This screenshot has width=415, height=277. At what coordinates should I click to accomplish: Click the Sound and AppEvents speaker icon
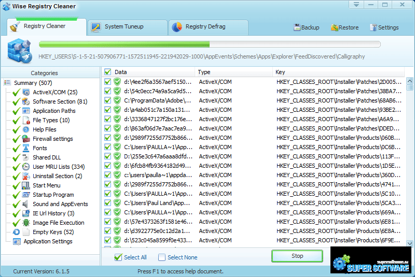[26, 204]
